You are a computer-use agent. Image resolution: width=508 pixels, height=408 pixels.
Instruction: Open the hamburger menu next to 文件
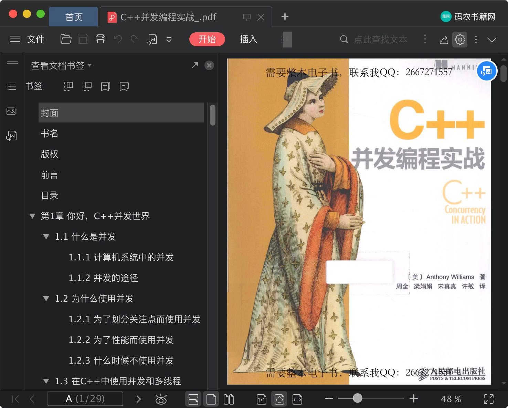(15, 39)
